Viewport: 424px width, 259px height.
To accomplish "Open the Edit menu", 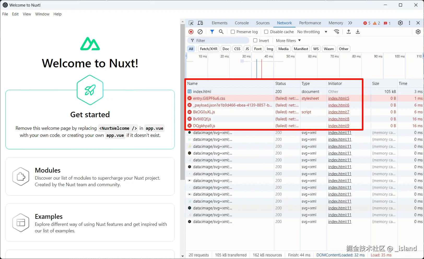I will [x=15, y=14].
